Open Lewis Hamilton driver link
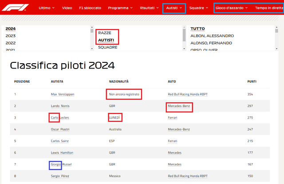This screenshot has width=284, height=184. (x=62, y=153)
